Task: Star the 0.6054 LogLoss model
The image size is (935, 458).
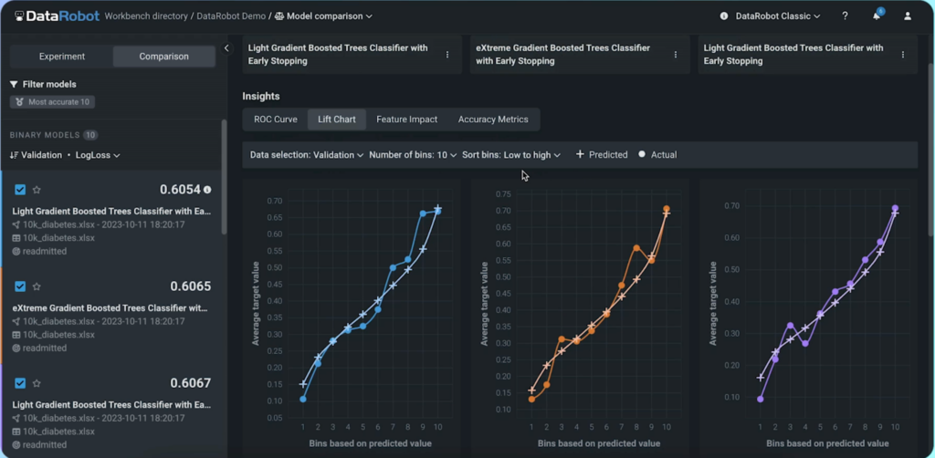Action: (37, 190)
